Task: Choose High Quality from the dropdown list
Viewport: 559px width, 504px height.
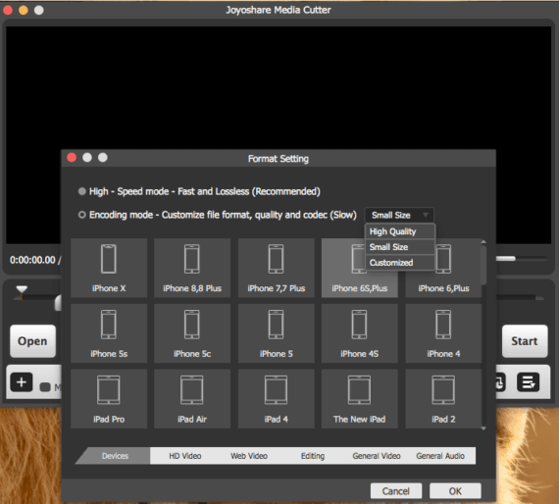Action: [400, 231]
